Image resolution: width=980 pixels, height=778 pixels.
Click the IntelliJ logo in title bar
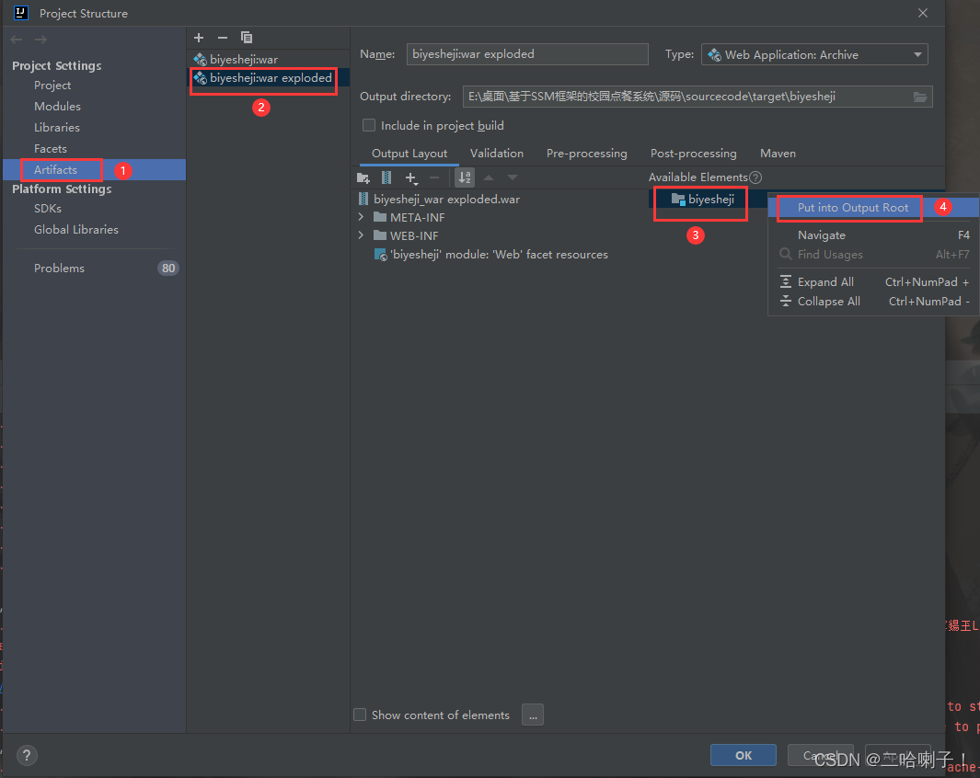pos(20,13)
